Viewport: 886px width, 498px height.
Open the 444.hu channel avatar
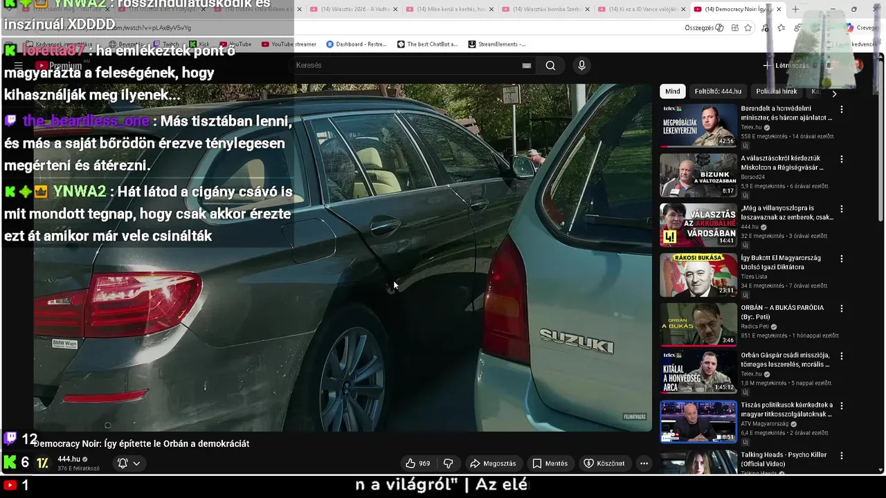point(43,463)
